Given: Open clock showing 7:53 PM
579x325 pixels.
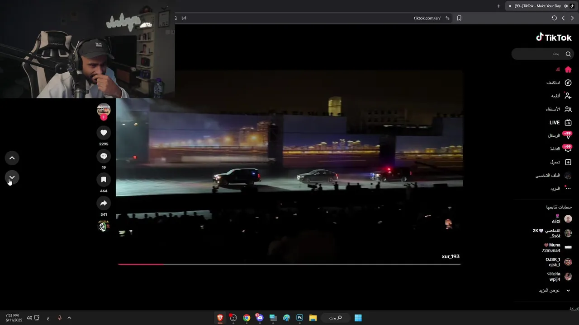Looking at the screenshot, I should pyautogui.click(x=14, y=318).
